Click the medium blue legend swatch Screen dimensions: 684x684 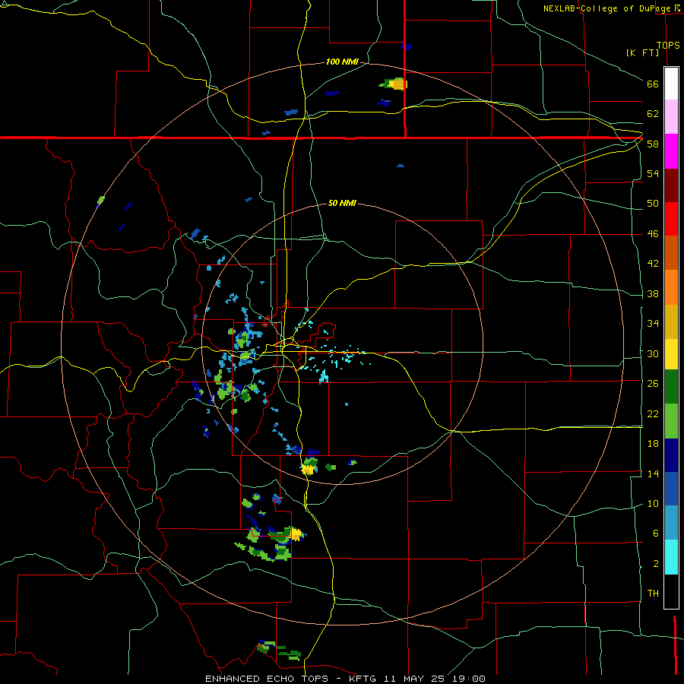[x=671, y=489]
